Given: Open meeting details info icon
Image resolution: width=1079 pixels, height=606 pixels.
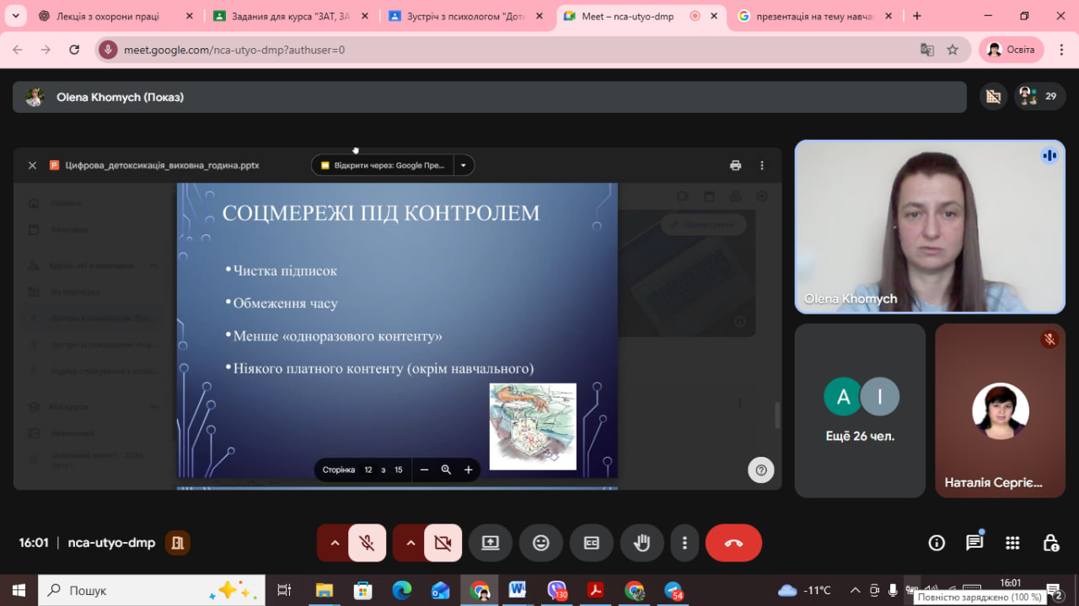Looking at the screenshot, I should (937, 543).
